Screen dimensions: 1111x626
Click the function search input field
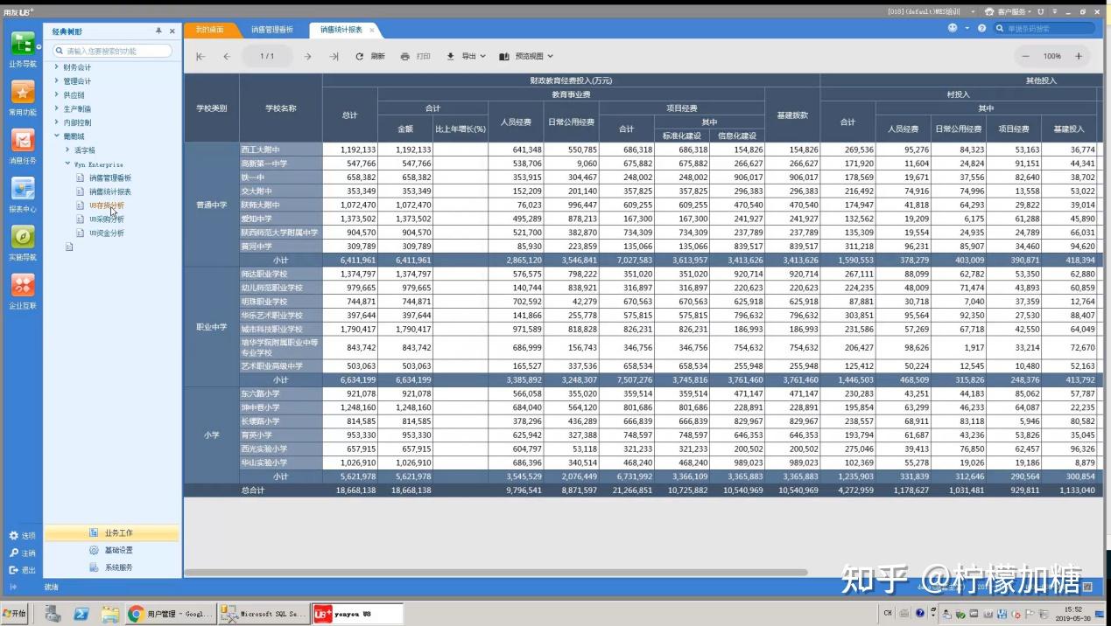(114, 51)
